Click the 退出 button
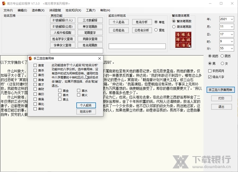 221,107
